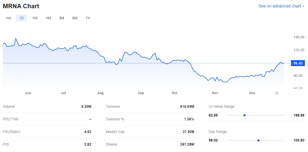The image size is (308, 152).
Task: Click the MRNA Chart heading
Action: click(21, 6)
